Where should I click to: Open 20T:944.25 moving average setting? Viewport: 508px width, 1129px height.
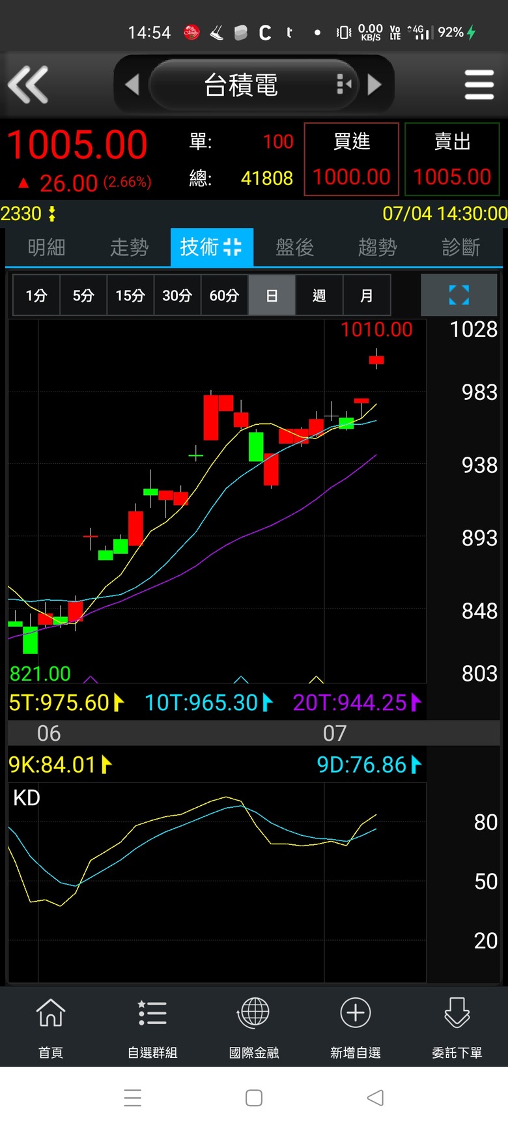click(357, 702)
